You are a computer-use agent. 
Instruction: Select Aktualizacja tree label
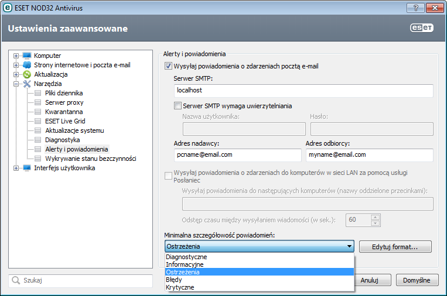[x=51, y=74]
